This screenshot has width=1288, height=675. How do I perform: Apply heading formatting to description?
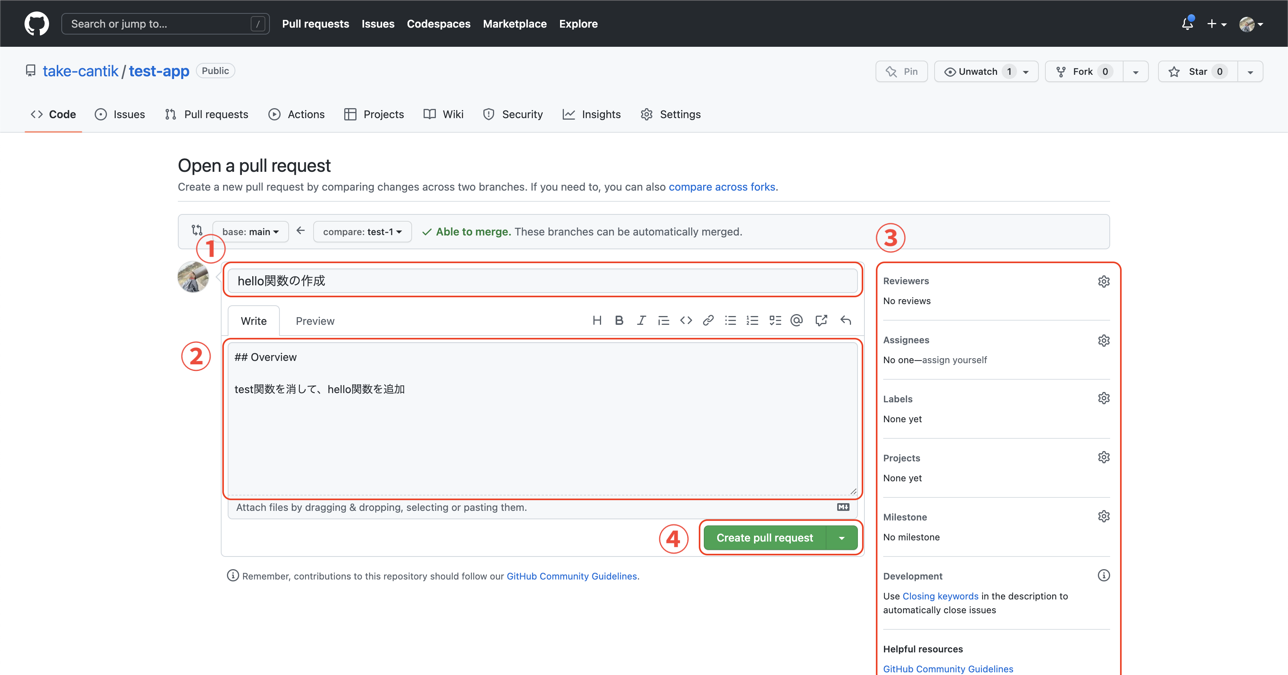tap(597, 320)
